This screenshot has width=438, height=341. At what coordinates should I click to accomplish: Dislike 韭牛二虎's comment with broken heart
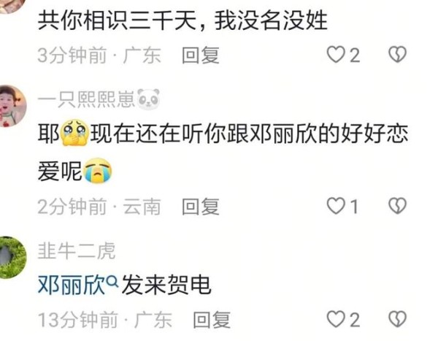point(398,319)
